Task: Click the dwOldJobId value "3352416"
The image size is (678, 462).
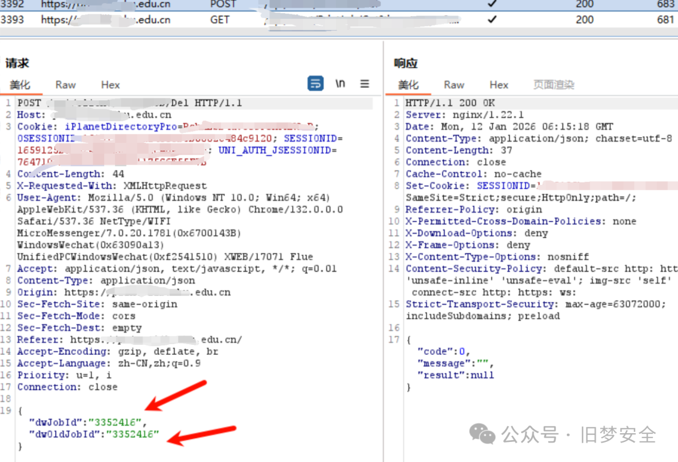Action: tap(132, 434)
